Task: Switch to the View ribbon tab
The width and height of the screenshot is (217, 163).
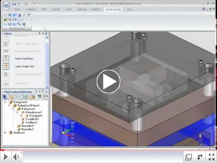Action: [129, 10]
